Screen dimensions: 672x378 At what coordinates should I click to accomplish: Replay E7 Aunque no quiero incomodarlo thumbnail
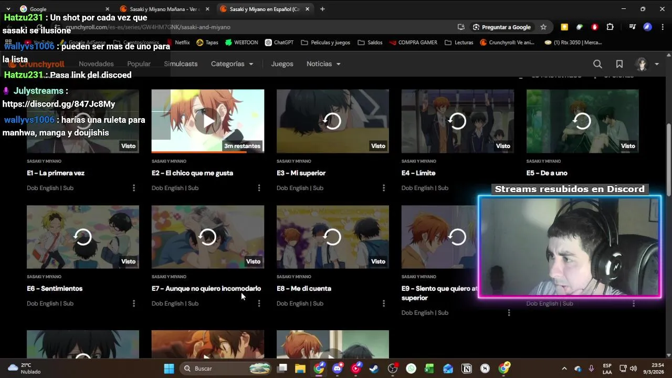point(208,237)
